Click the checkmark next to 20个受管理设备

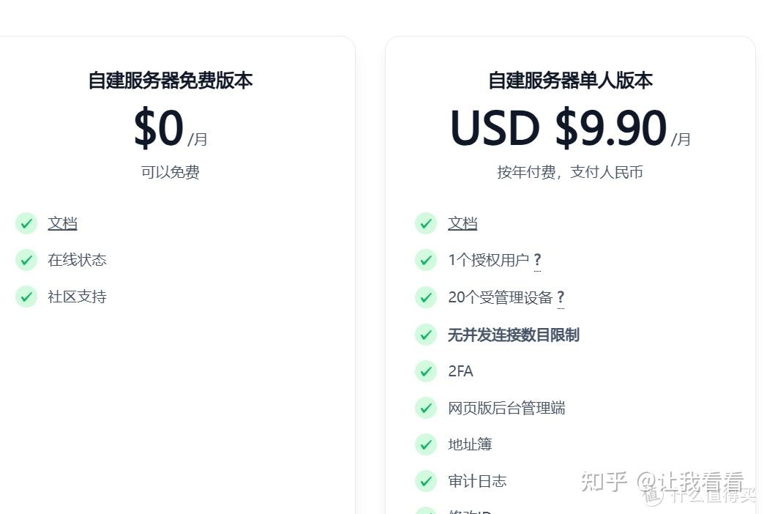coord(426,297)
